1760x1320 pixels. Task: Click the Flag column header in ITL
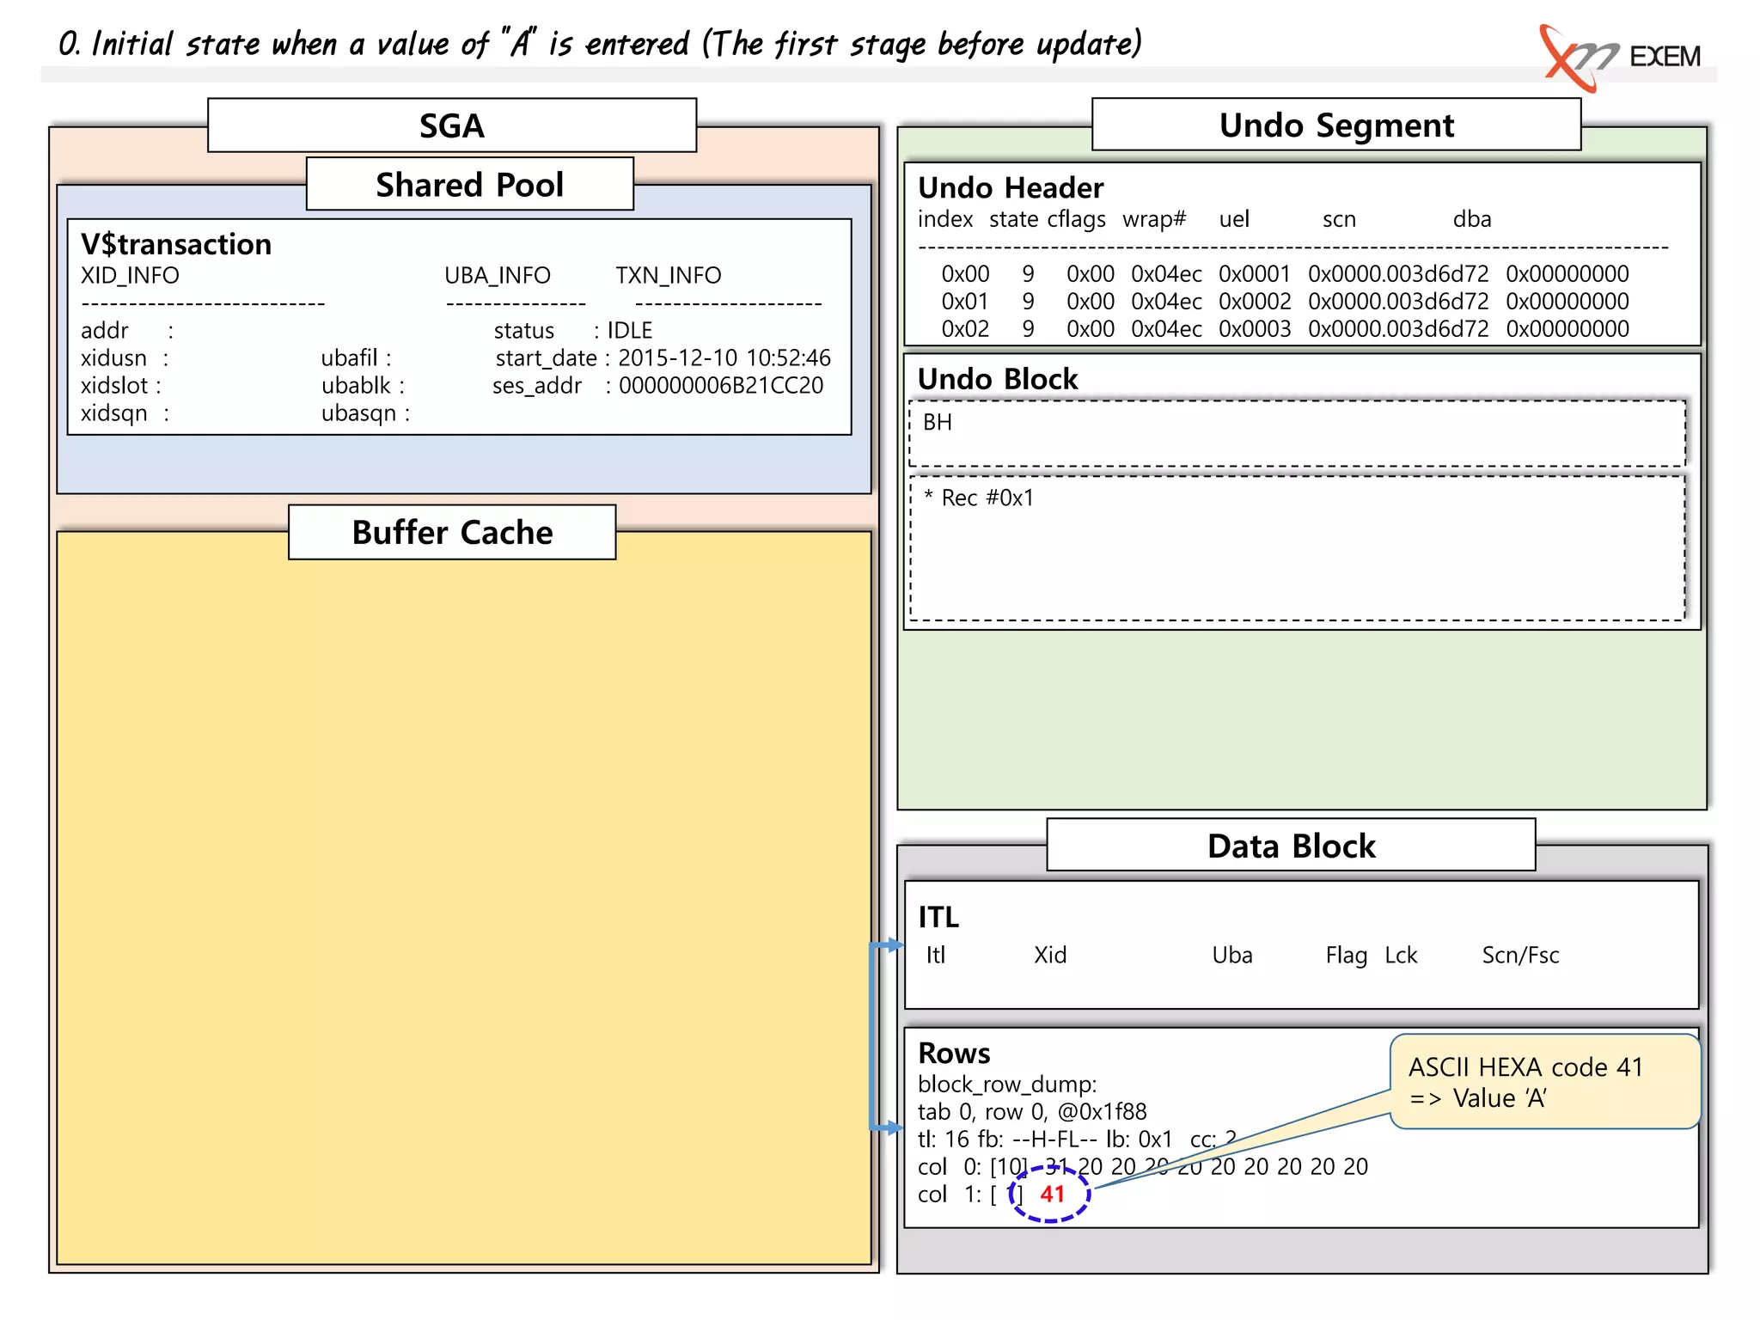point(1347,955)
